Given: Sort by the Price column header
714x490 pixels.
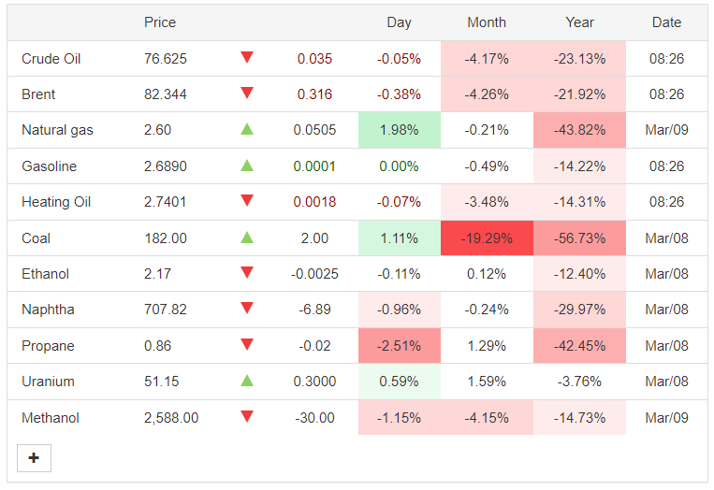Looking at the screenshot, I should [x=160, y=22].
